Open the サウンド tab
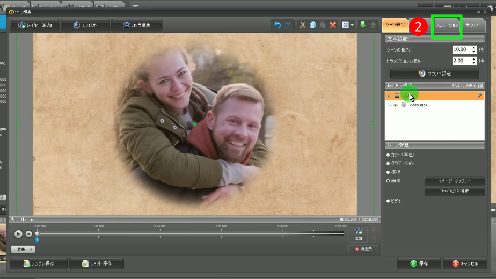The width and height of the screenshot is (496, 279). (x=473, y=25)
